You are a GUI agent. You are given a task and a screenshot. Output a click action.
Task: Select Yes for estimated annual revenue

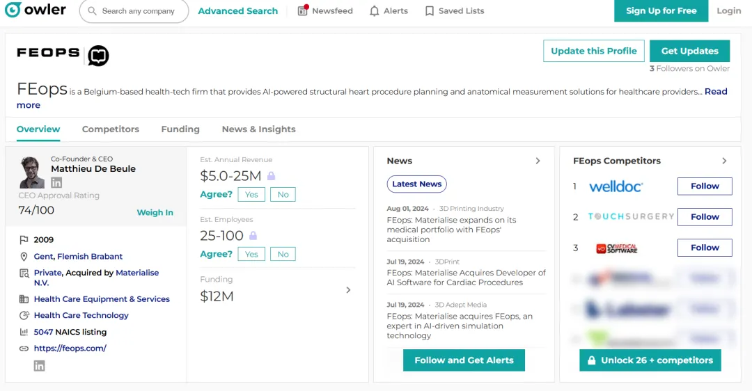point(251,195)
